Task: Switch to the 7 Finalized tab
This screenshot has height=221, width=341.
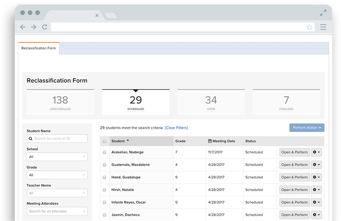Action: click(x=286, y=102)
